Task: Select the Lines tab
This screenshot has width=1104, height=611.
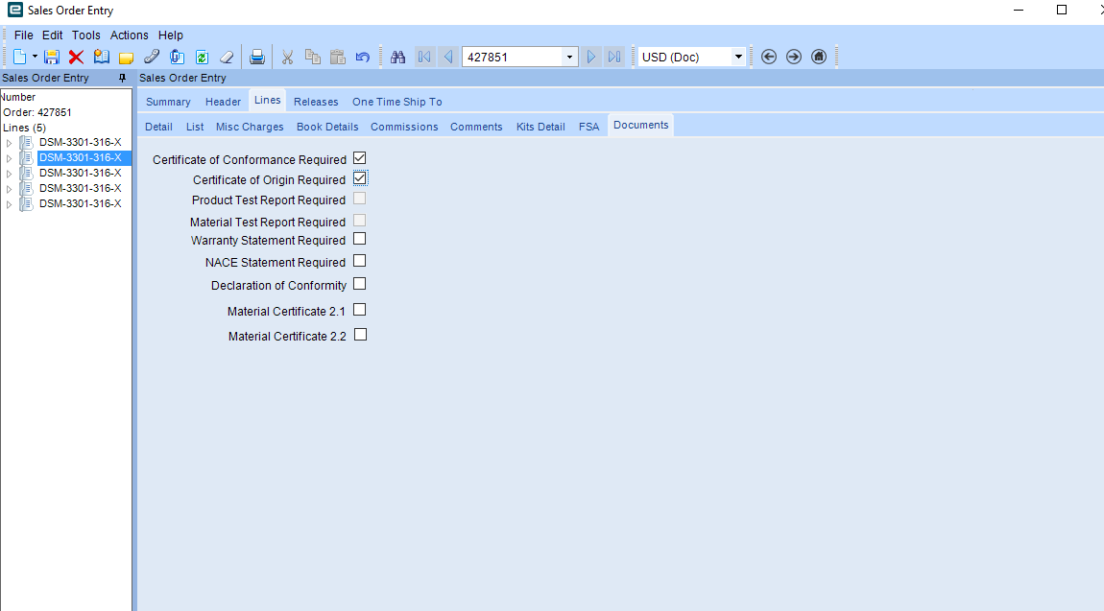Action: click(268, 101)
